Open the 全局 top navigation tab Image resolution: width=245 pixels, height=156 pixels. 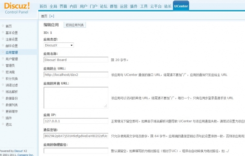click(53, 7)
